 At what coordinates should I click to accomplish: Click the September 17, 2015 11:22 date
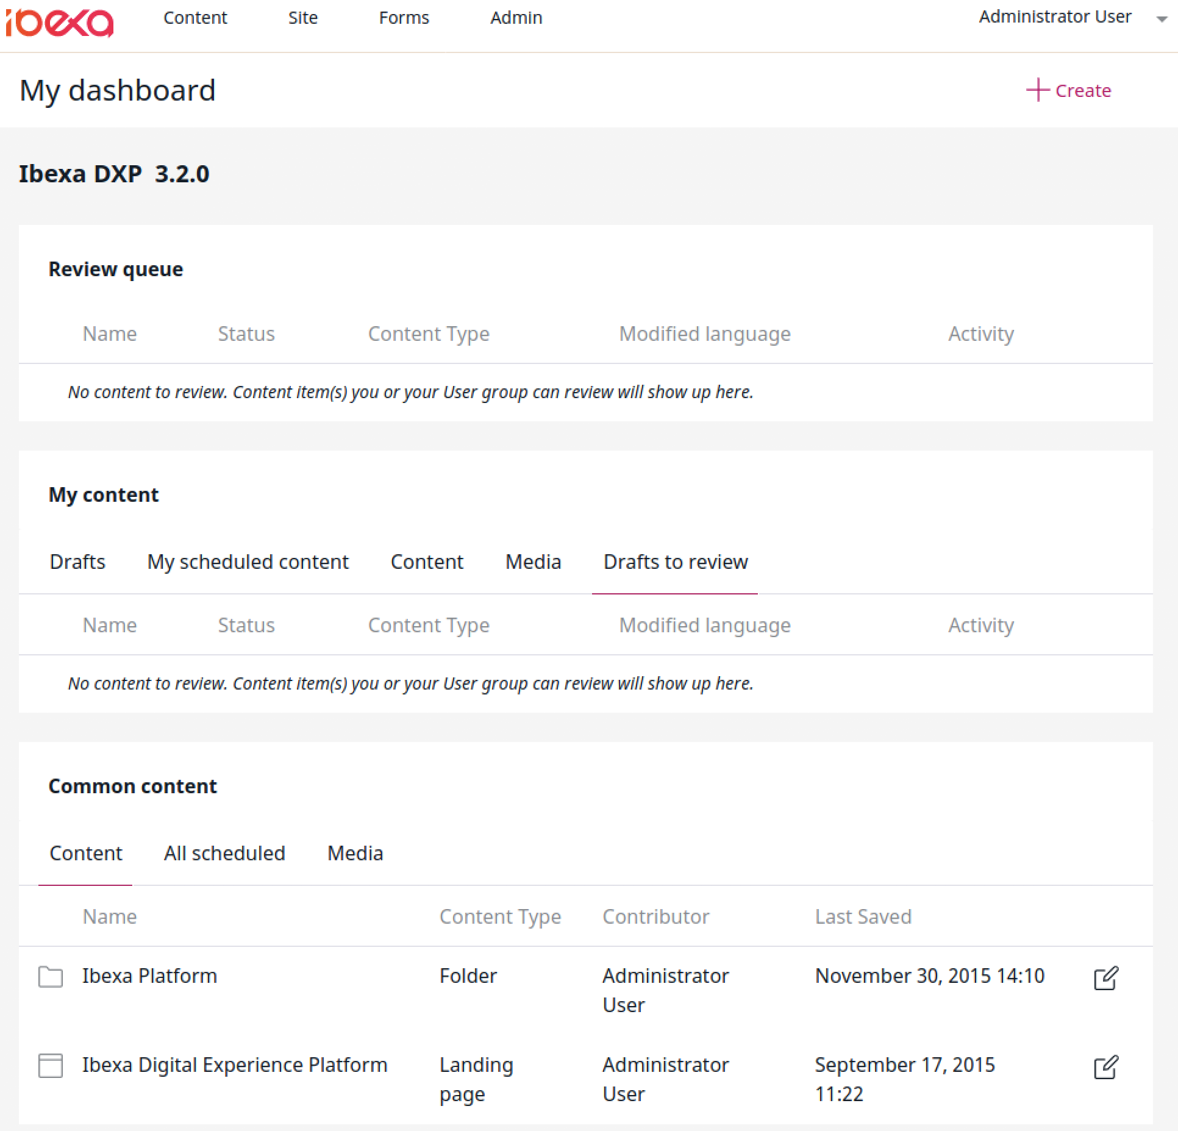905,1080
